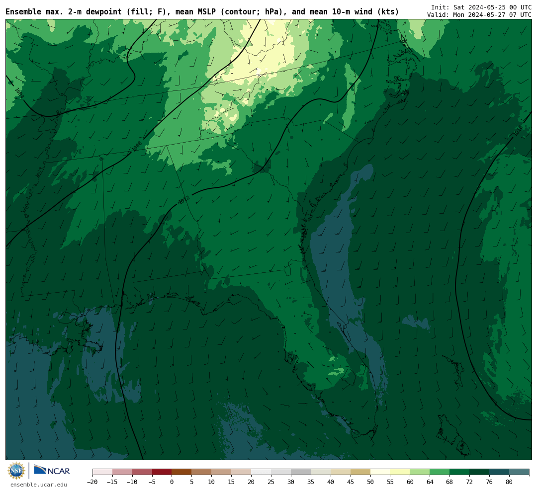Viewport: 537px width, 491px height.
Task: Pick the 50 to 55 pale yellow swatch
Action: [380, 472]
